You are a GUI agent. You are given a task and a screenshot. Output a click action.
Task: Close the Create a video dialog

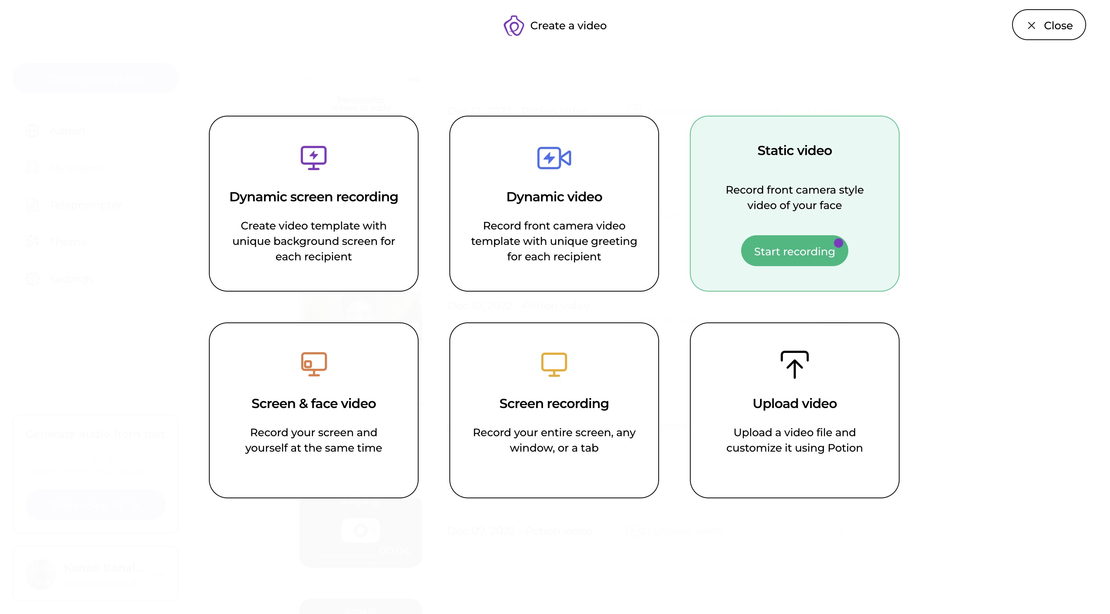(x=1048, y=25)
